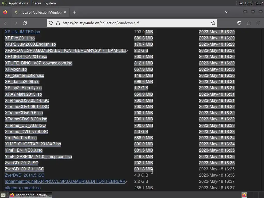Open the Pocket save icon
This screenshot has width=264, height=198.
click(239, 23)
